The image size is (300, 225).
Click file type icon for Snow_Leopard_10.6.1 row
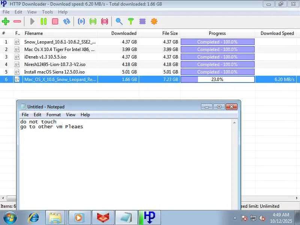click(x=17, y=42)
